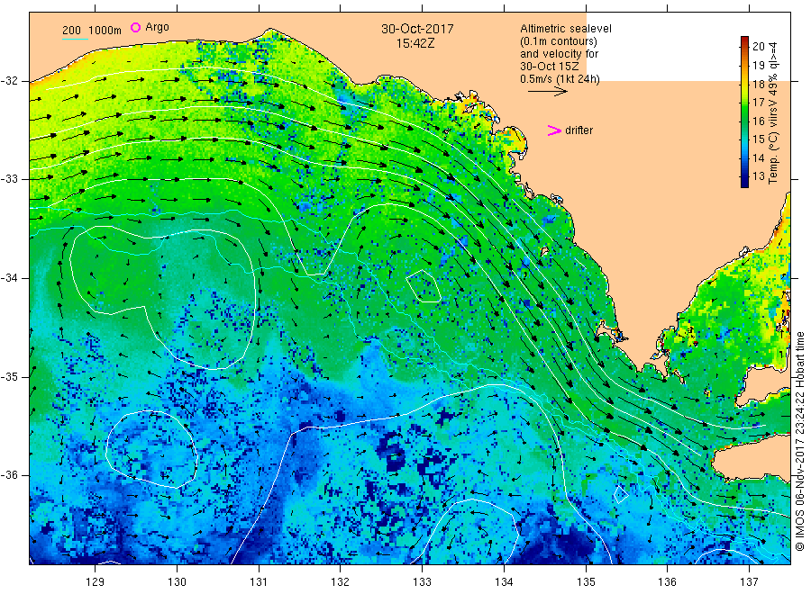Click the oval closed contour near 130°E, 36°S
Viewport: 811px width, 594px height.
pos(151,449)
